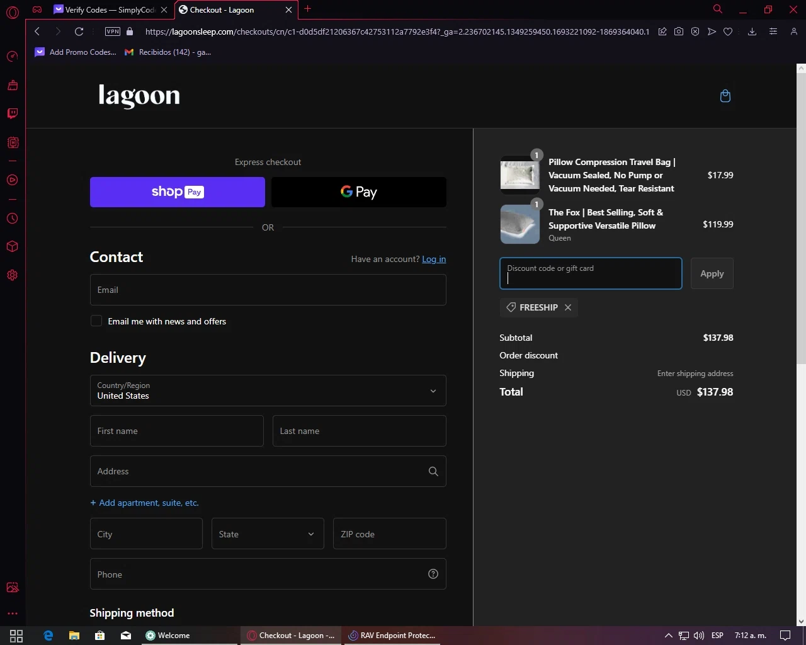
Task: Pay with Shop Pay button
Action: point(178,192)
